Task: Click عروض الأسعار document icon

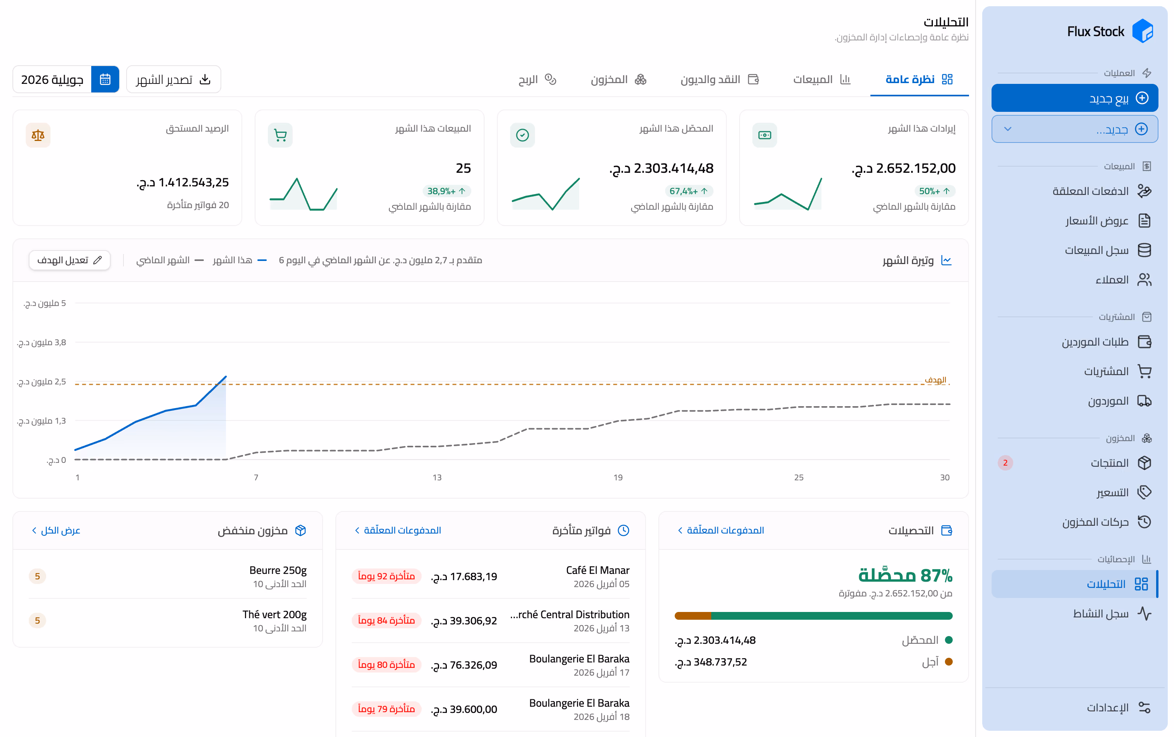Action: point(1144,220)
